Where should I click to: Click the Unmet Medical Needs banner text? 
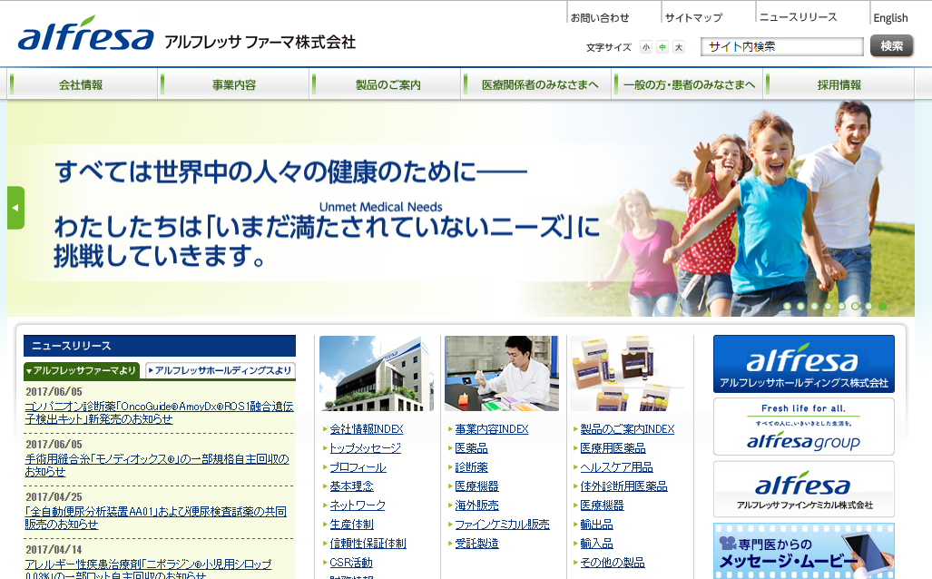pos(381,207)
